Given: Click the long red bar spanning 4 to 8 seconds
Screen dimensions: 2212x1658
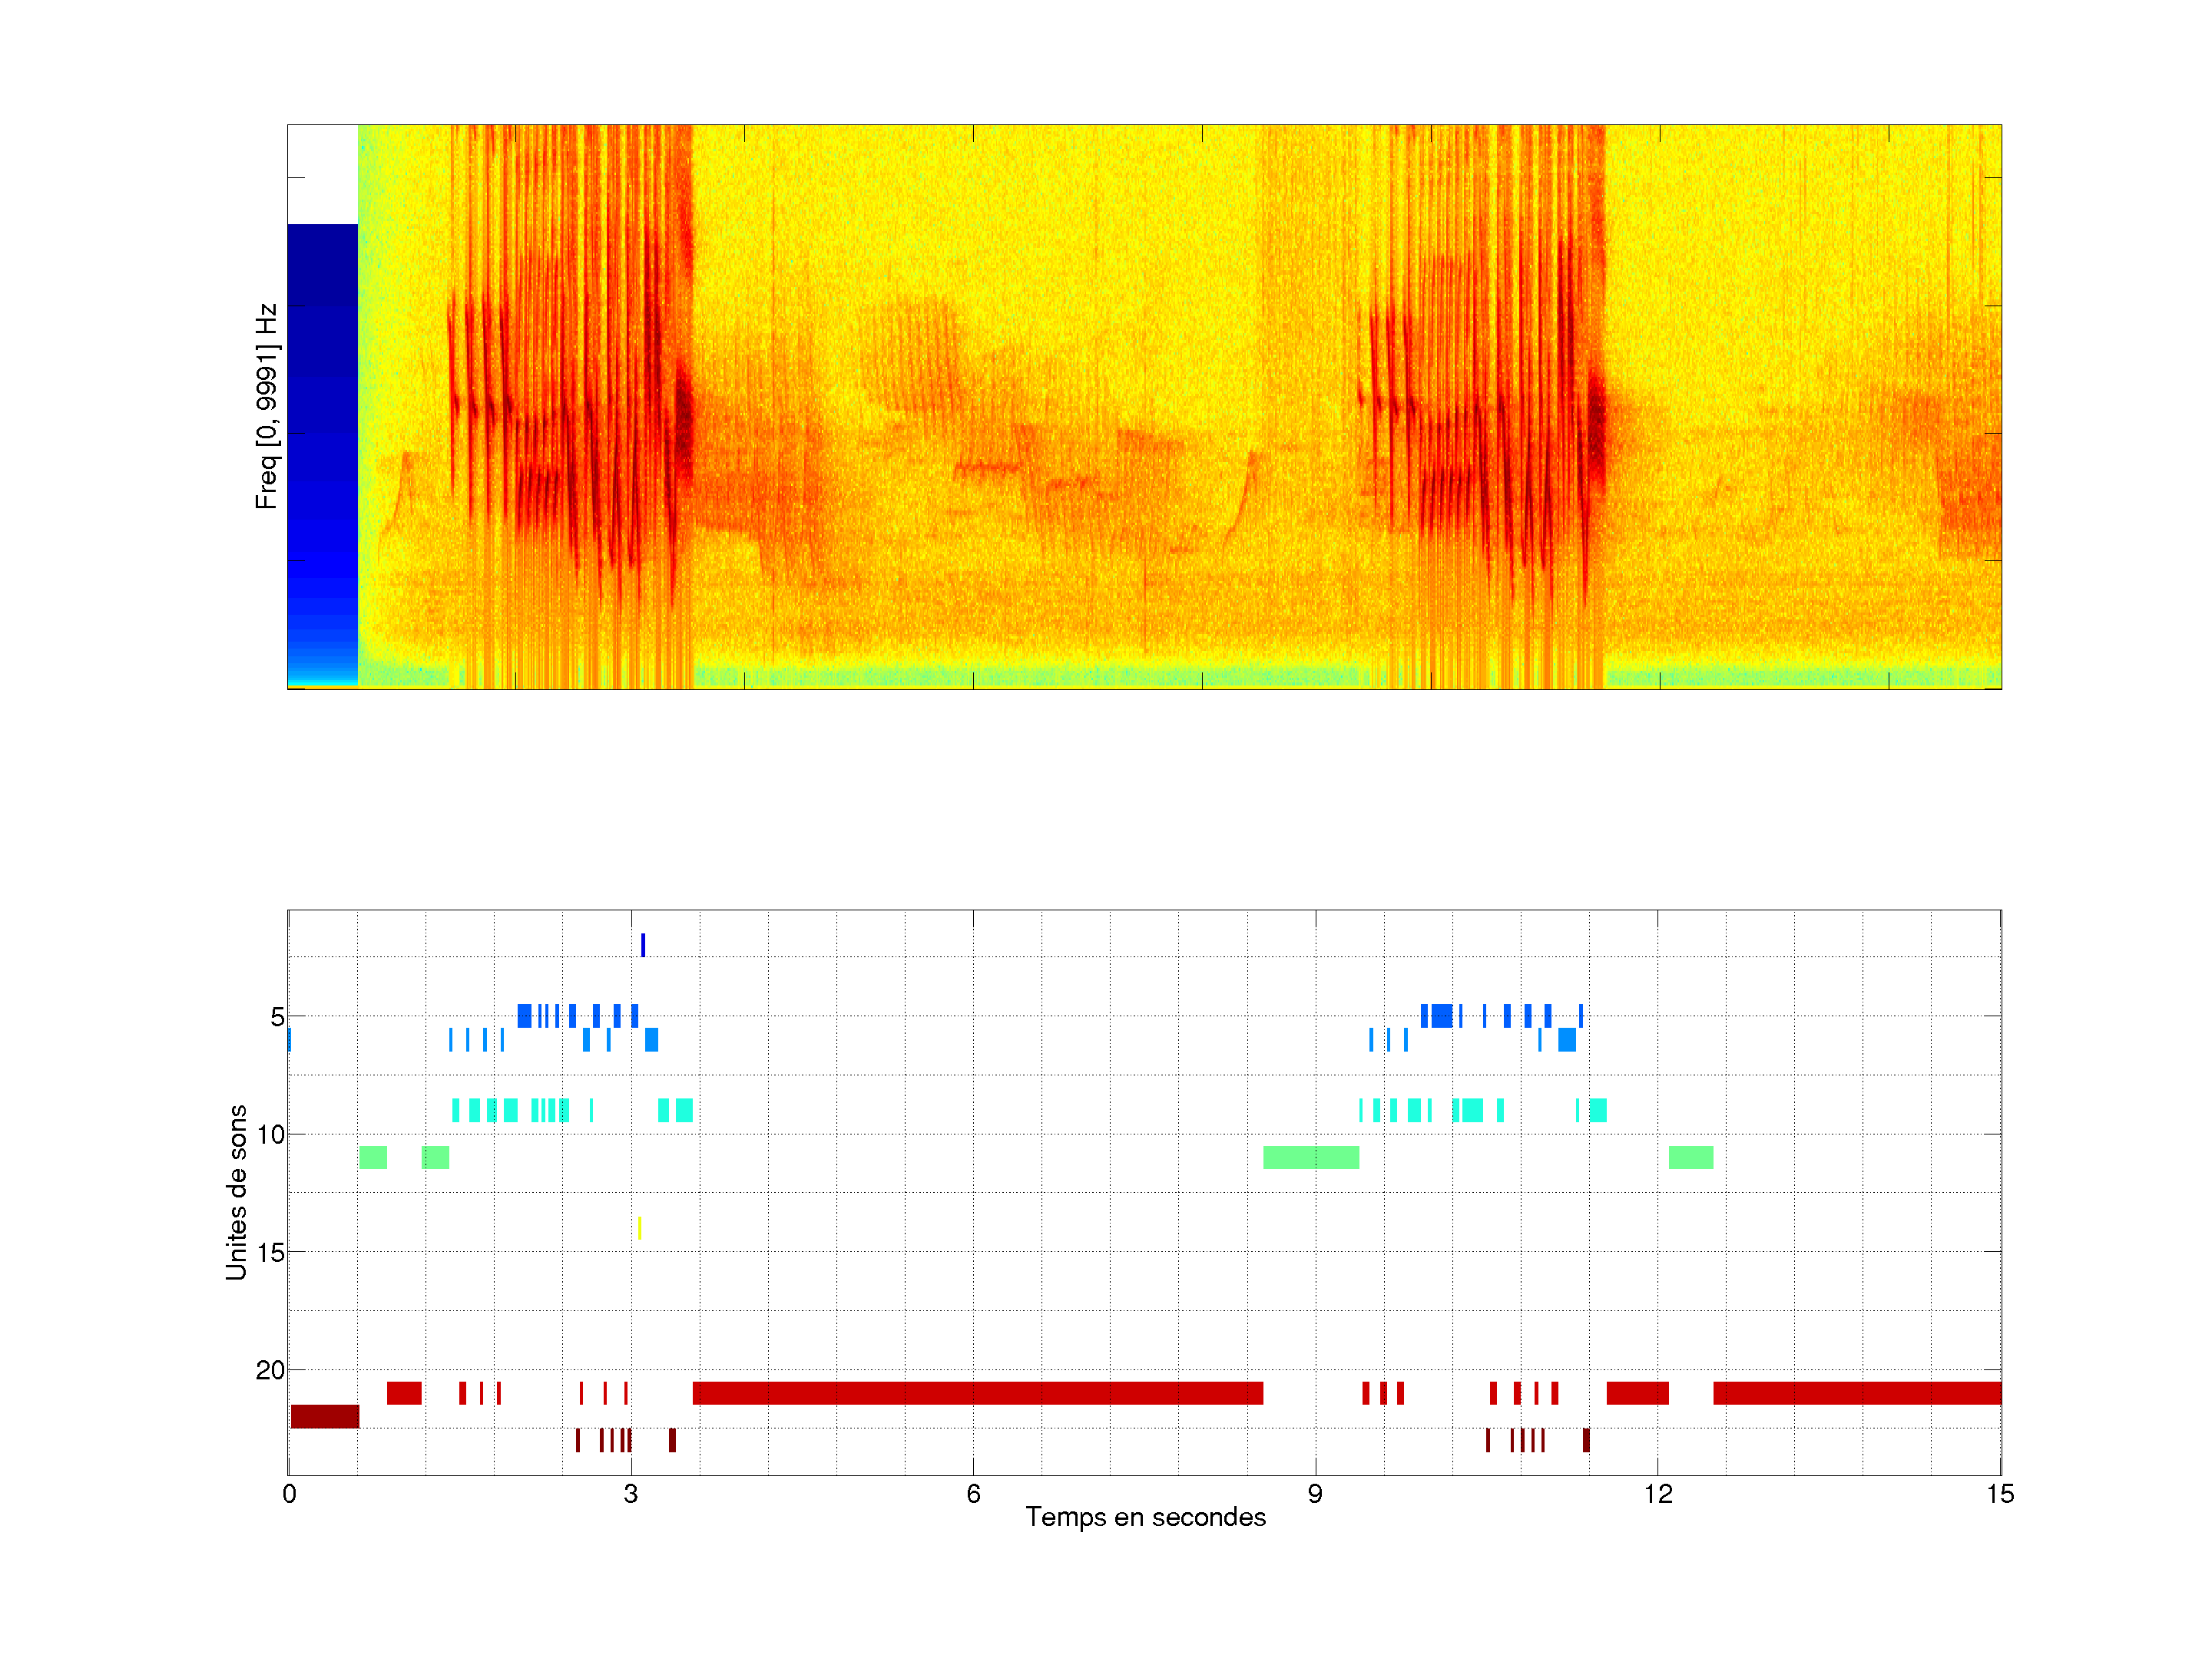Looking at the screenshot, I should coord(977,1392).
